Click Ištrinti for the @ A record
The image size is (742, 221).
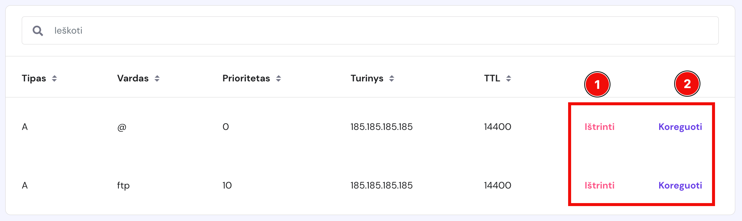[x=599, y=127]
